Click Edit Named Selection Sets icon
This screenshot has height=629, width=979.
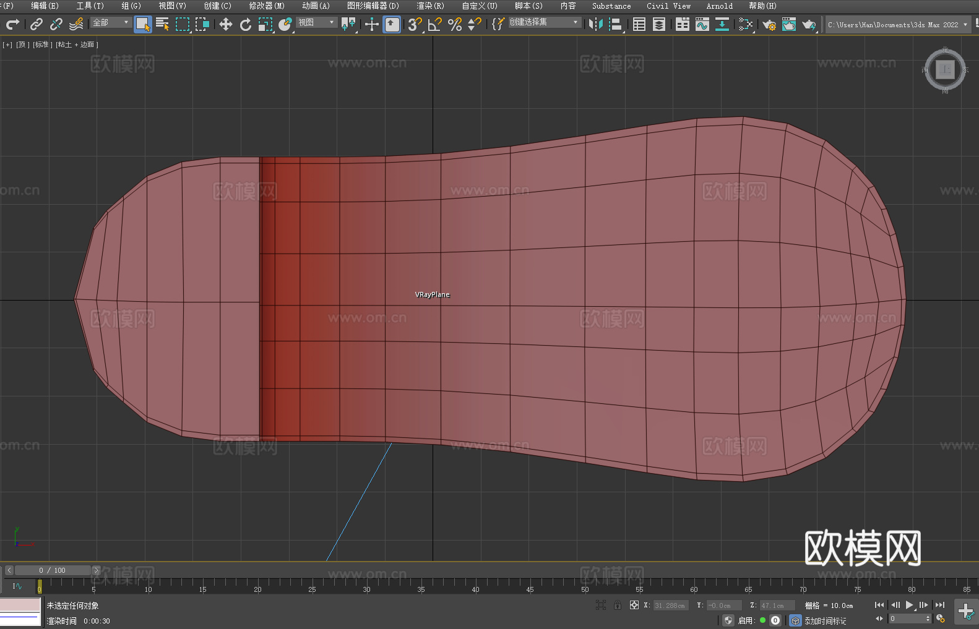point(498,24)
